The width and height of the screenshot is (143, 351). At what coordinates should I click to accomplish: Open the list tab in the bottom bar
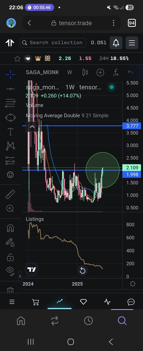tap(12, 302)
